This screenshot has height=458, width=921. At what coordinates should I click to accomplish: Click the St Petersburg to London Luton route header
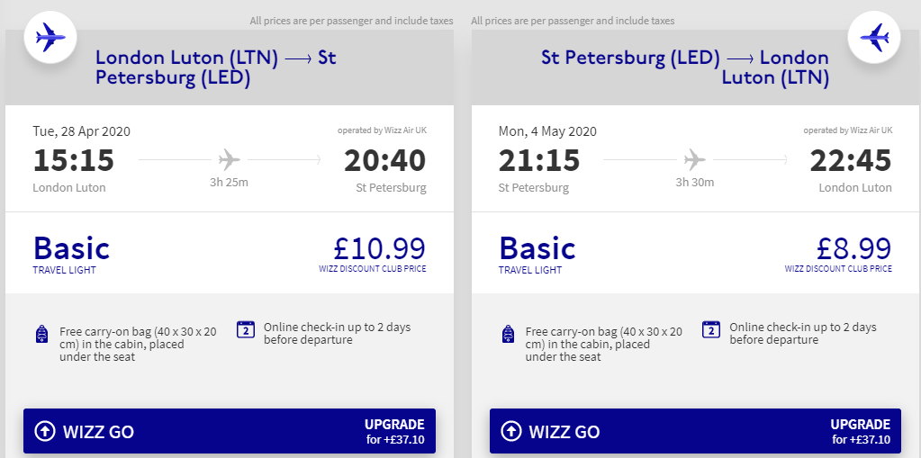click(684, 67)
